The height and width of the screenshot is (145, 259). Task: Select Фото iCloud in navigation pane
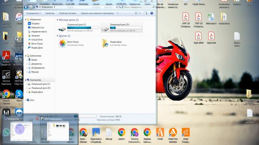[35, 43]
